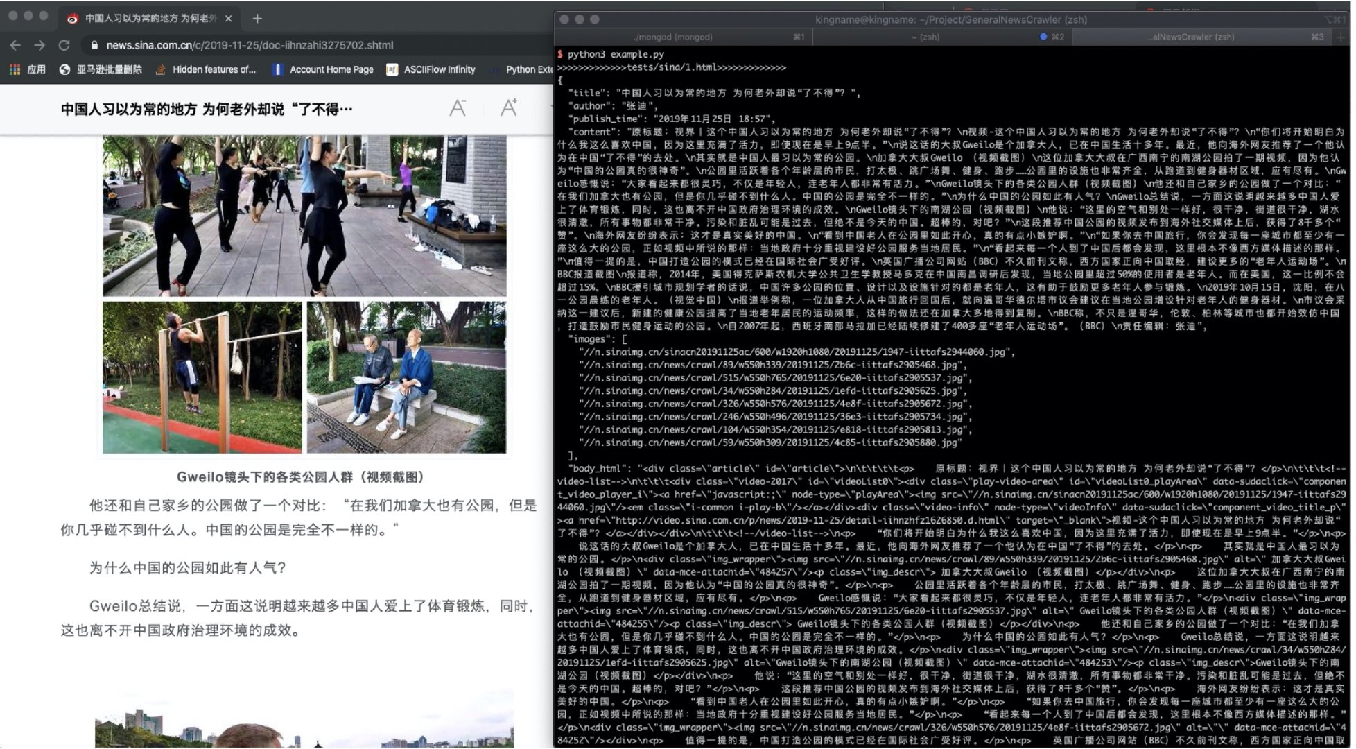
Task: Click the dancers photo in article
Action: coord(304,215)
